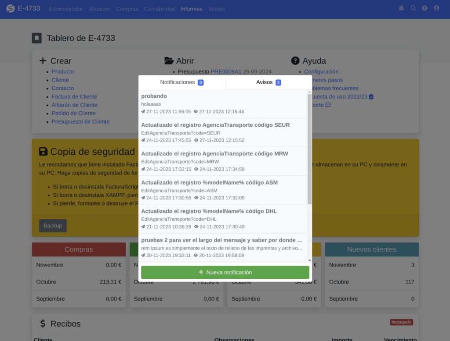Click the Producto link under Crear
The image size is (450, 341).
pyautogui.click(x=63, y=71)
